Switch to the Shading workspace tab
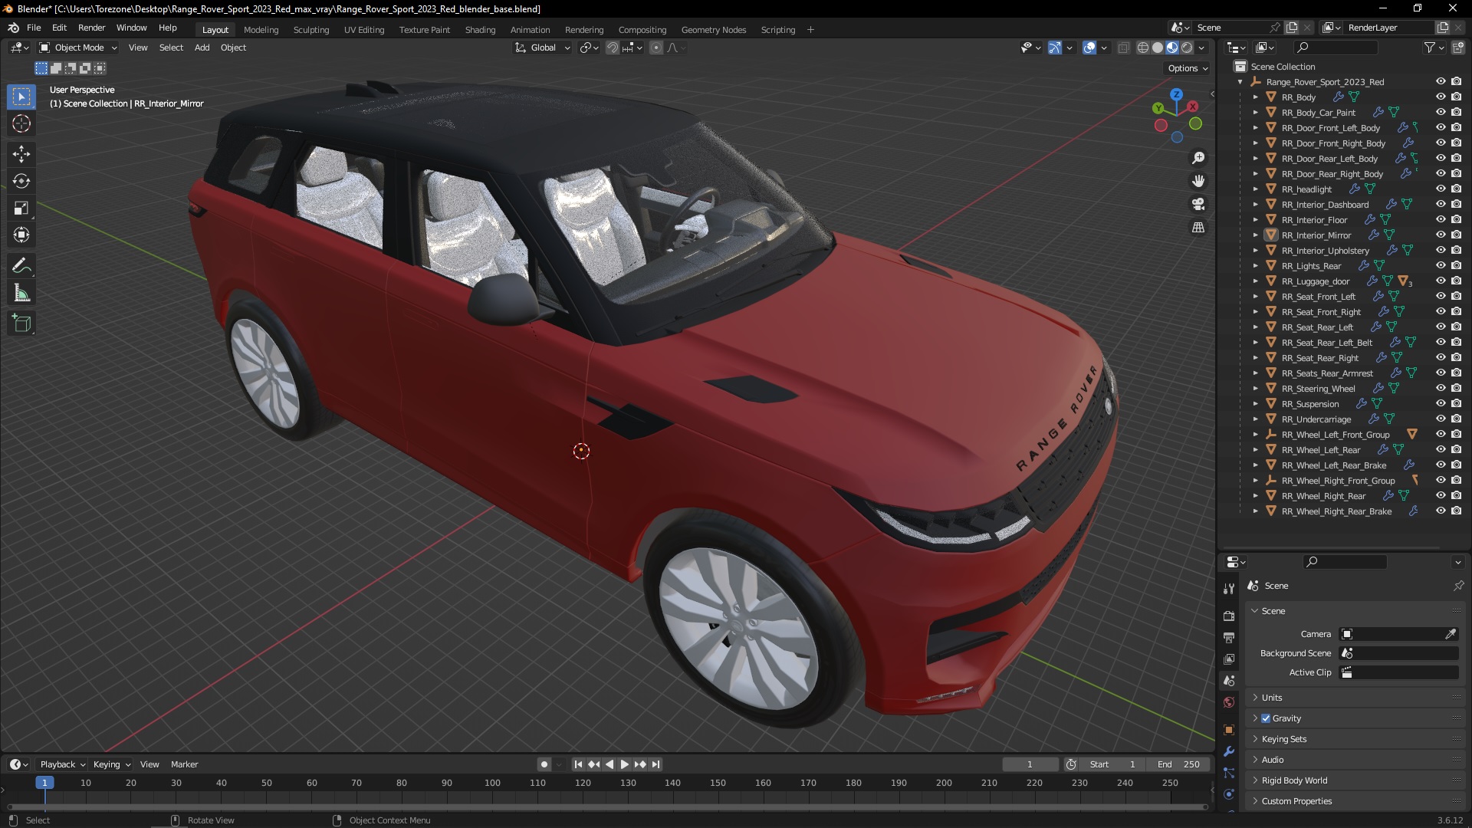1472x828 pixels. (x=480, y=30)
